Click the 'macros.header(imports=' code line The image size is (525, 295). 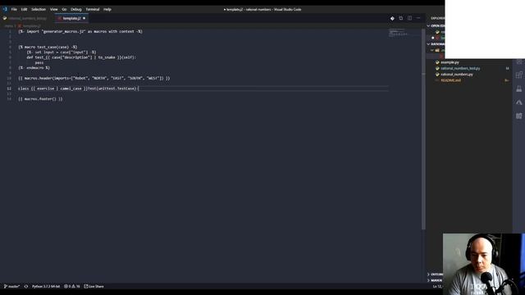click(94, 79)
